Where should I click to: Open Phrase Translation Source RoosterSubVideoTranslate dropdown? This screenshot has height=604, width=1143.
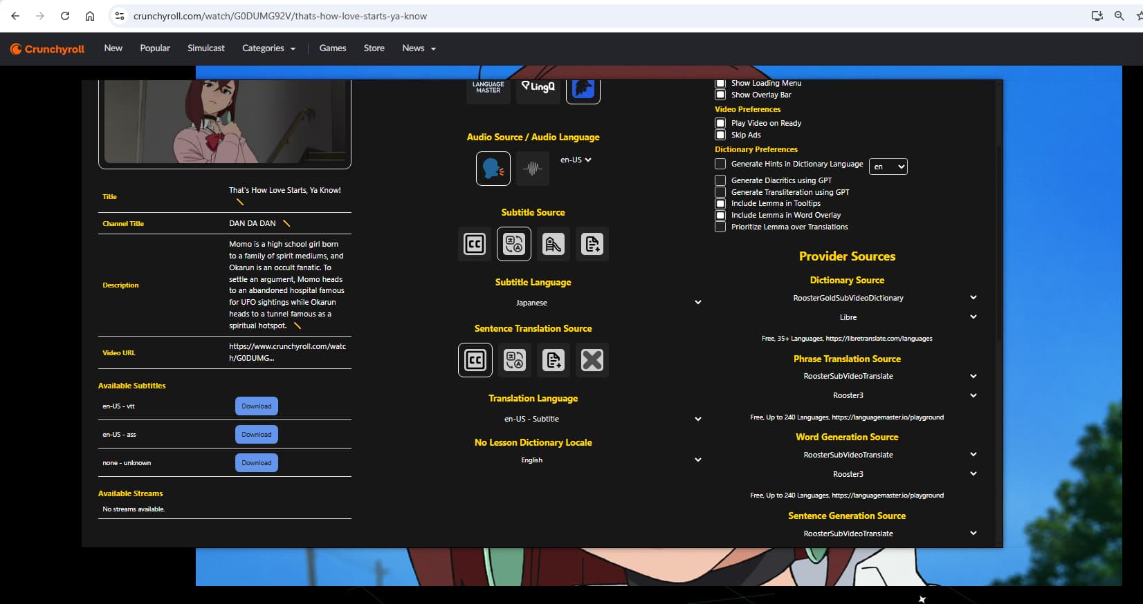[x=848, y=376]
